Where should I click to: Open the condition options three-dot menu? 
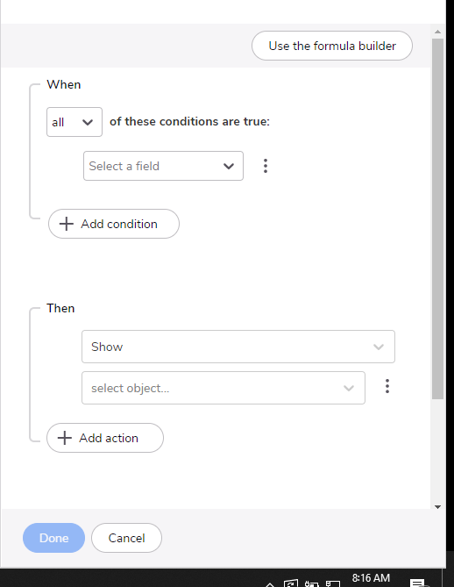(266, 166)
